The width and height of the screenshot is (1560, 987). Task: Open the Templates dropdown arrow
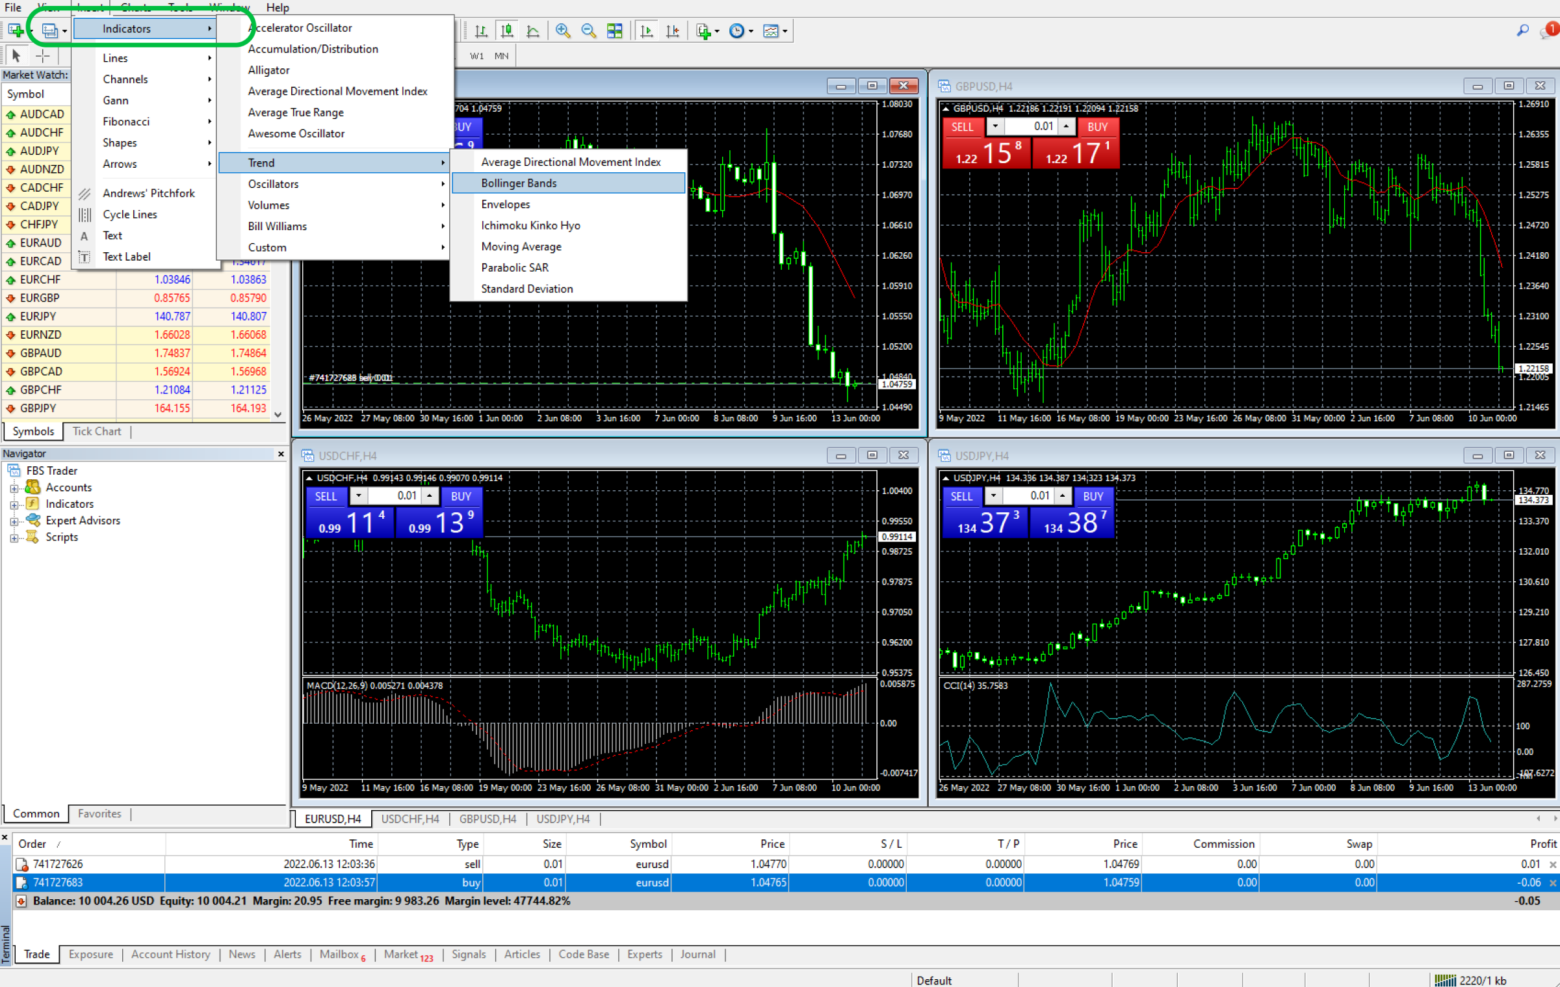[x=785, y=31]
